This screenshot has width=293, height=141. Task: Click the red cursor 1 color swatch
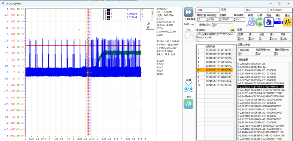[108, 13]
